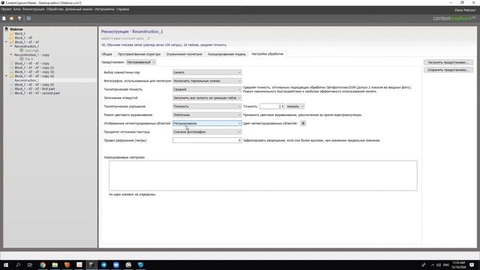The height and width of the screenshot is (270, 480).
Task: Open Заполнение отверстий dropdown
Action: (207, 98)
